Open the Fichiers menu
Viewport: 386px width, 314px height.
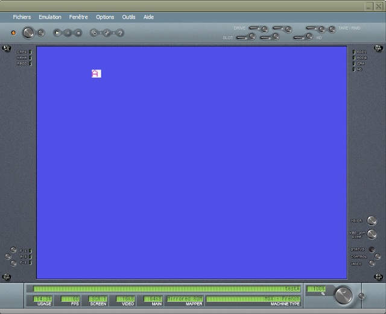coord(22,17)
